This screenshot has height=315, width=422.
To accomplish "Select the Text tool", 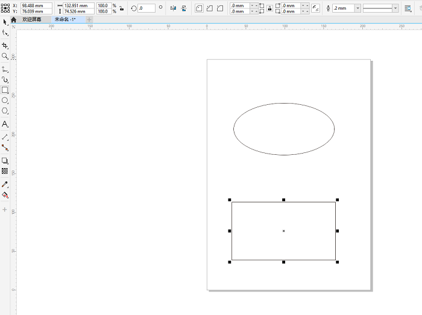I will tap(5, 124).
